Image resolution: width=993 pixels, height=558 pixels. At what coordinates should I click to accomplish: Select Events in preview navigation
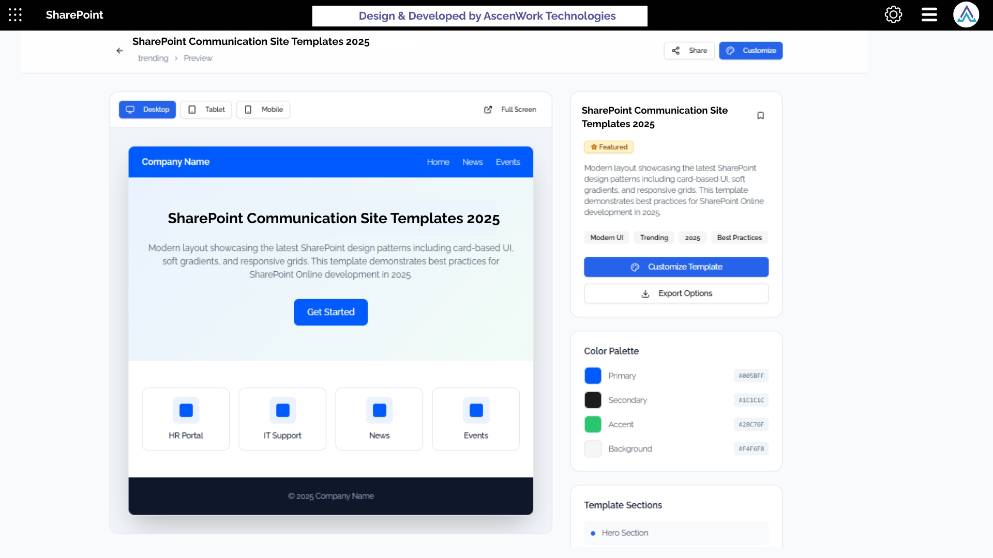507,162
